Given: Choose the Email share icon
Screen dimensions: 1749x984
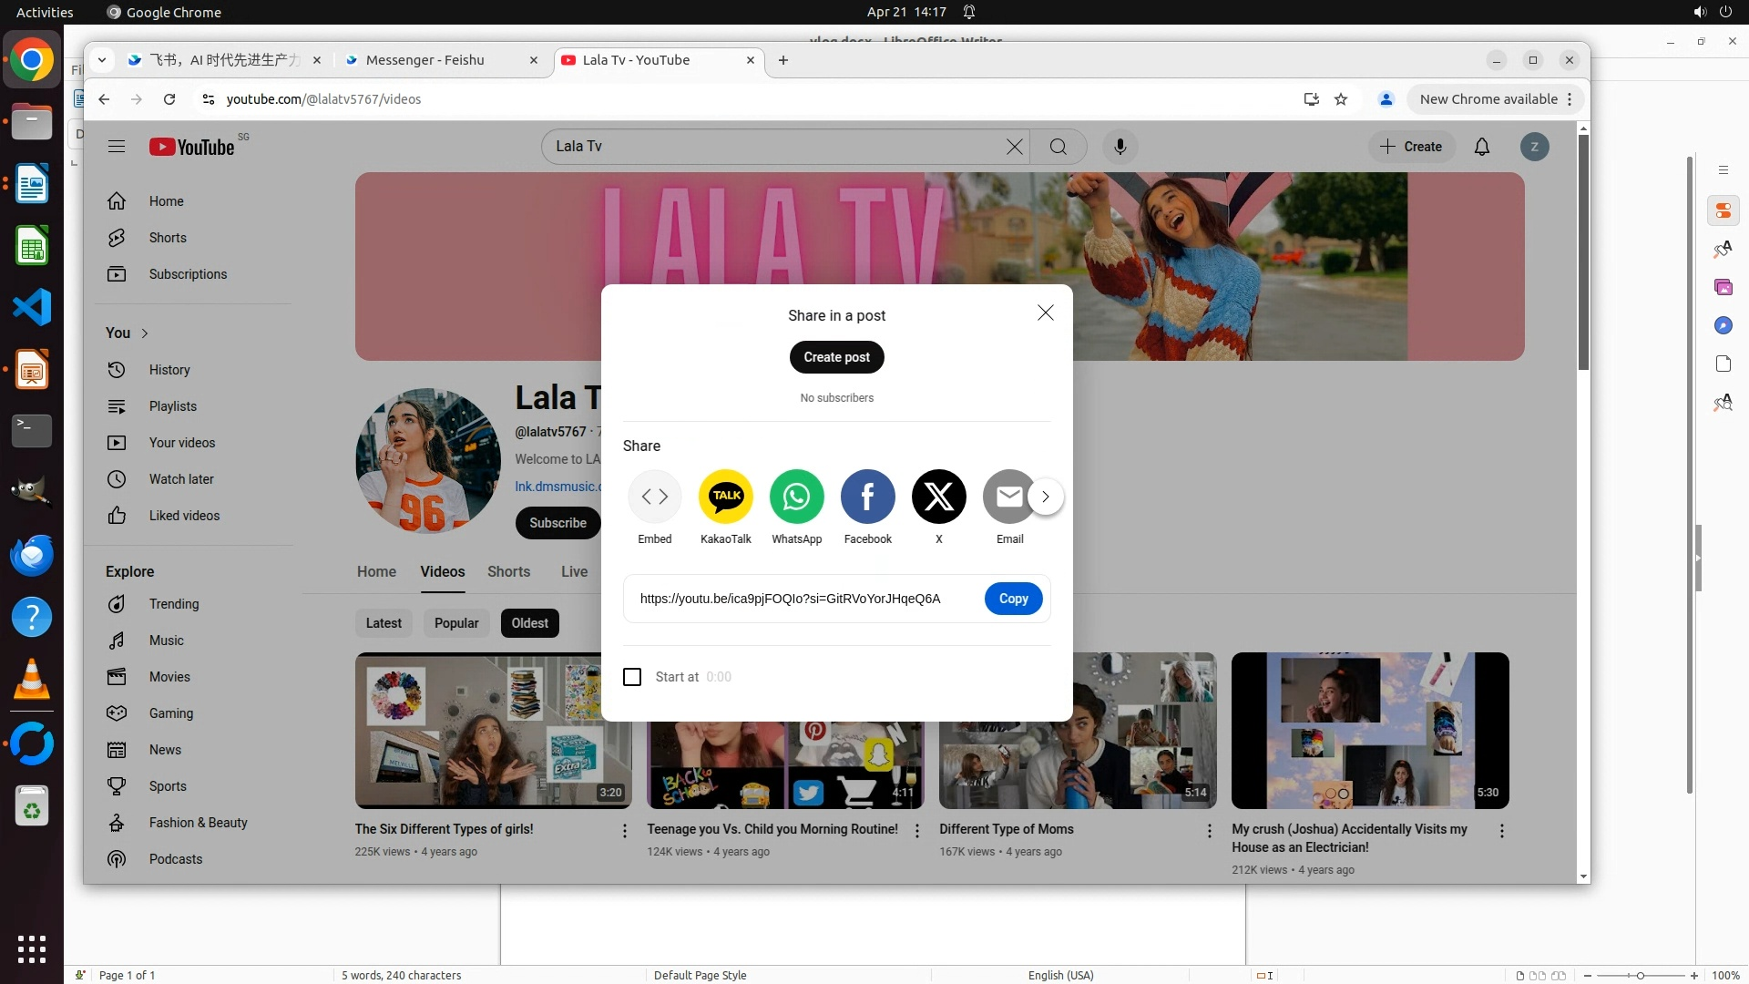Looking at the screenshot, I should point(1007,497).
